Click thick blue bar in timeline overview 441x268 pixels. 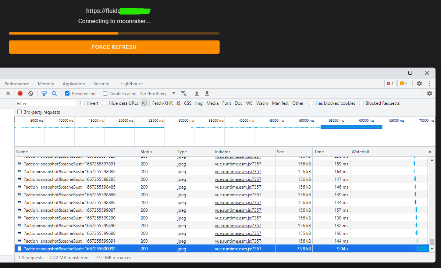(351, 127)
